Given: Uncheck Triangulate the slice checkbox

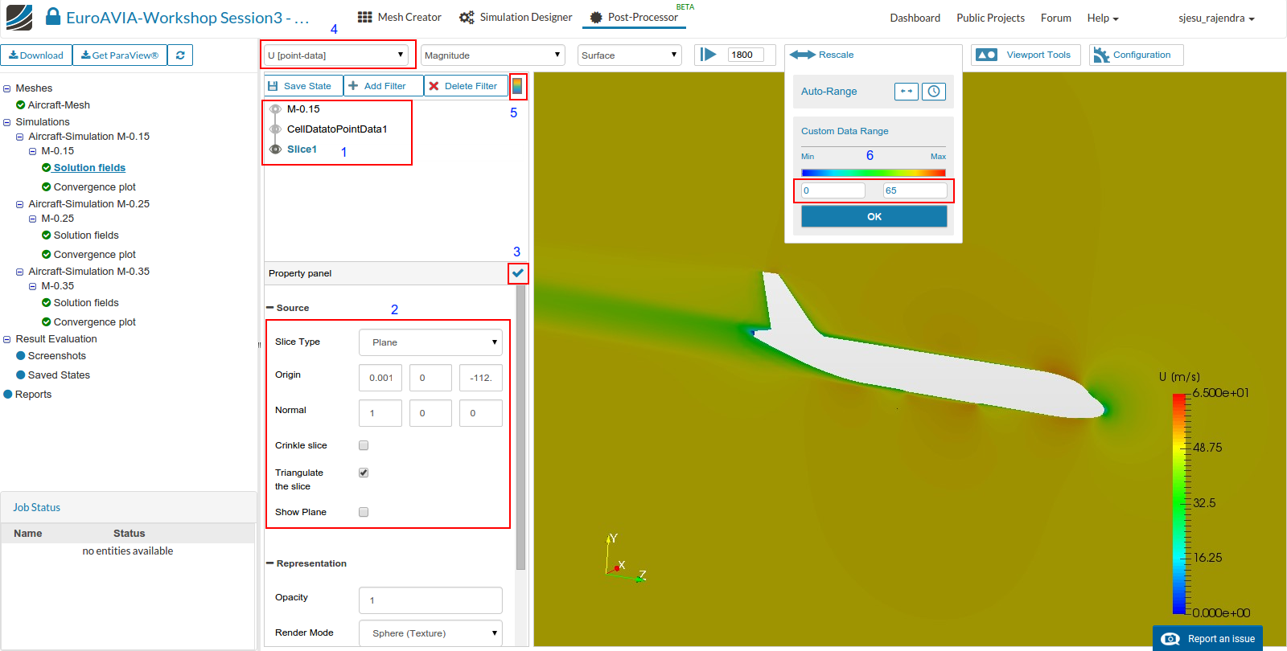Looking at the screenshot, I should point(364,473).
